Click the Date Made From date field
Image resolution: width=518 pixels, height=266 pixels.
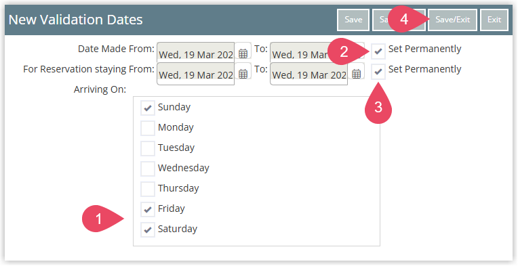tap(195, 53)
